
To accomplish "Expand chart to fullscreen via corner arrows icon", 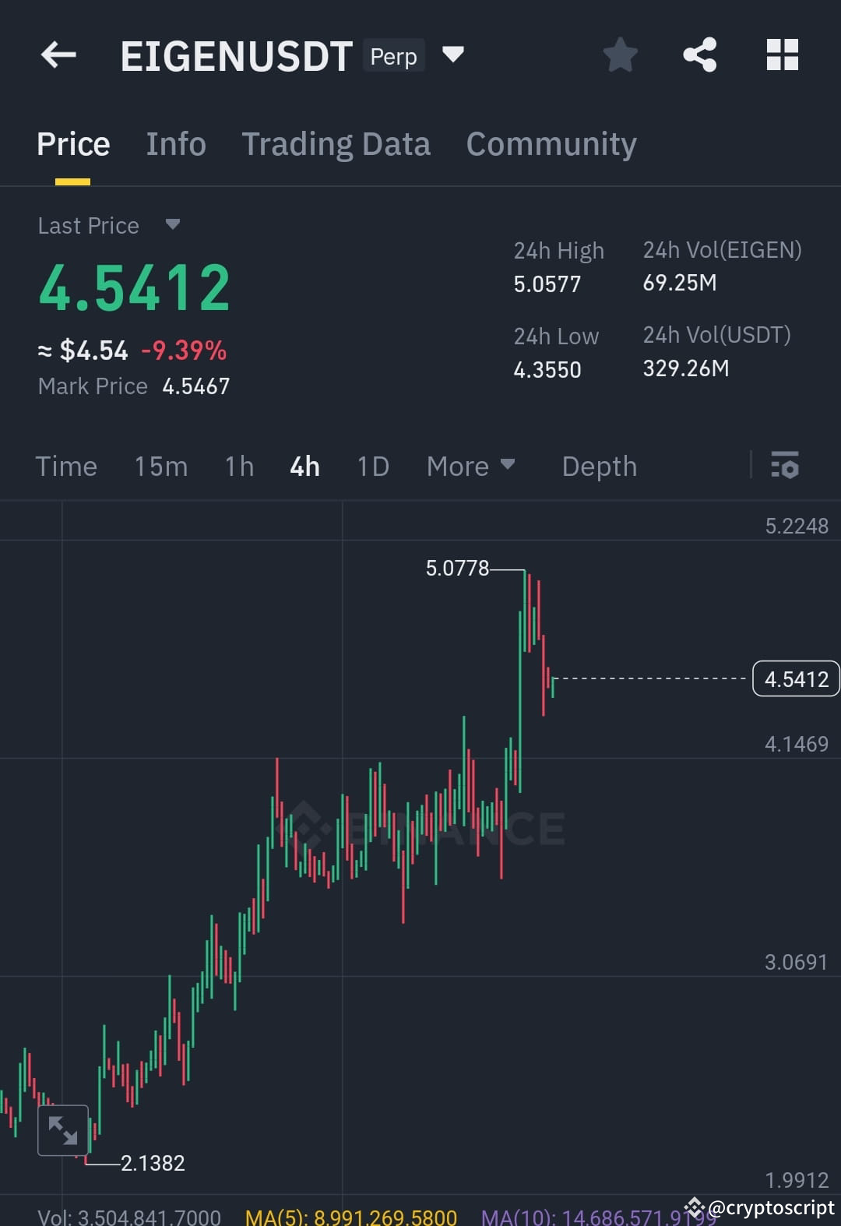I will 62,1131.
